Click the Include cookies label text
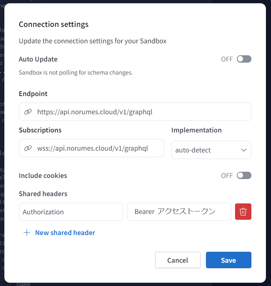The height and width of the screenshot is (286, 271). [43, 175]
